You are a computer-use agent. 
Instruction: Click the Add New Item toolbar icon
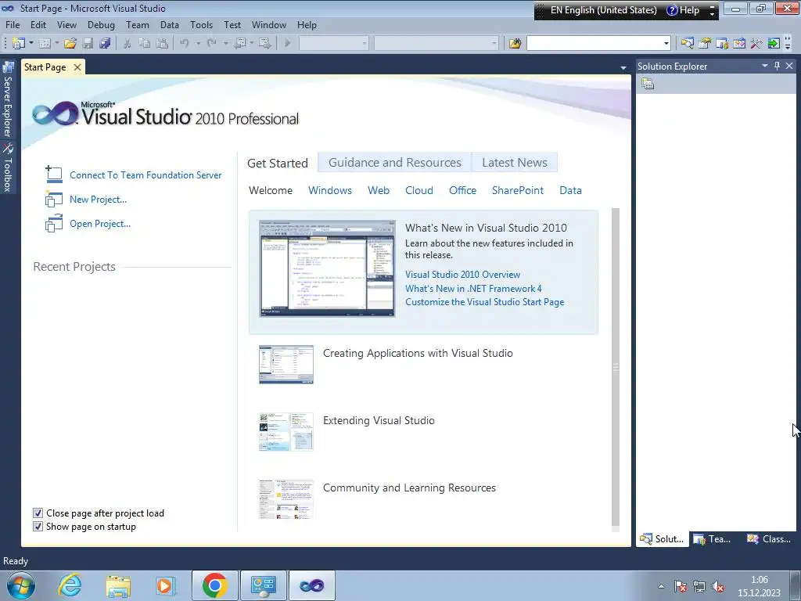coord(45,44)
